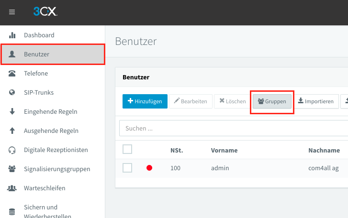Screen dimensions: 348x218
Task: Click the Telefone phone icon
Action: (x=12, y=74)
